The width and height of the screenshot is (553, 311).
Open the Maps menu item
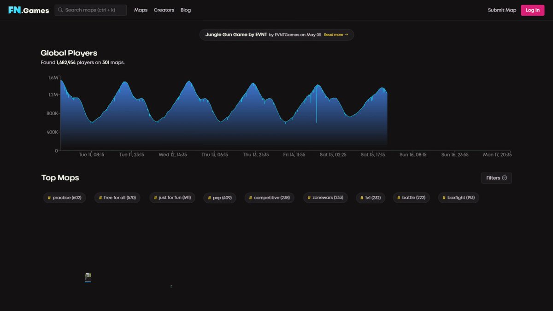(141, 10)
